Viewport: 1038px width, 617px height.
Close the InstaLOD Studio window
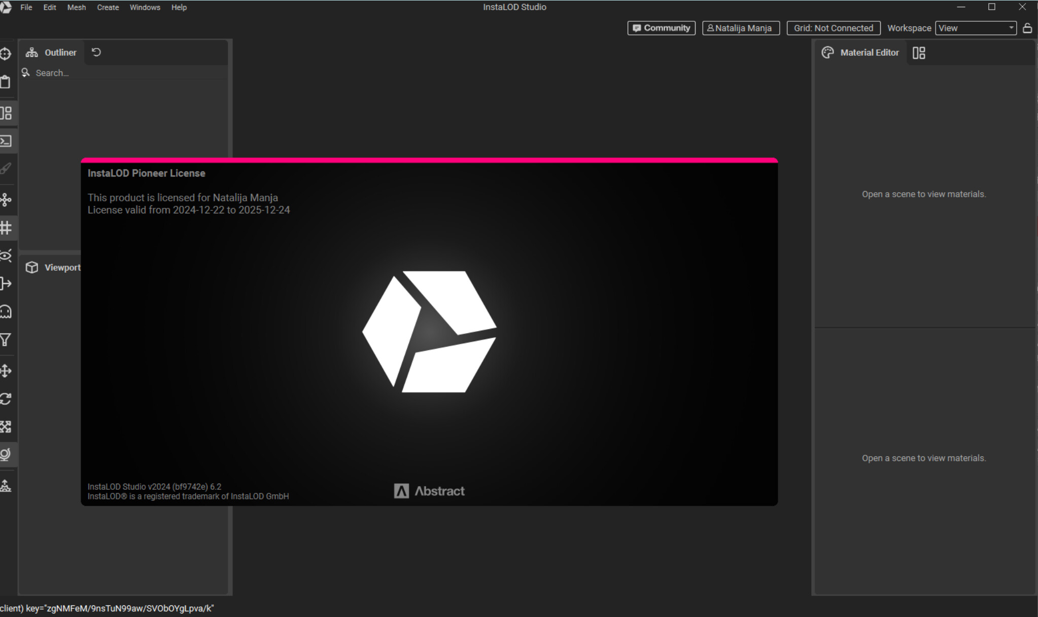1022,7
